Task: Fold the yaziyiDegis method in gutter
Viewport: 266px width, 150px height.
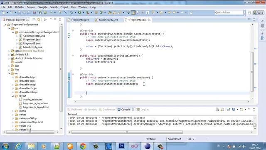Action: (x=73, y=55)
